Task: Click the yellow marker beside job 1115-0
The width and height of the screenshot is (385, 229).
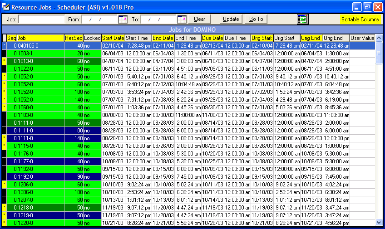Action: point(4,146)
